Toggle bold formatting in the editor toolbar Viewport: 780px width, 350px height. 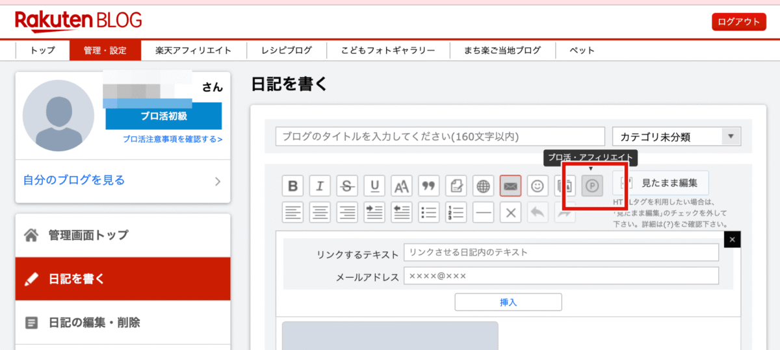click(x=292, y=186)
